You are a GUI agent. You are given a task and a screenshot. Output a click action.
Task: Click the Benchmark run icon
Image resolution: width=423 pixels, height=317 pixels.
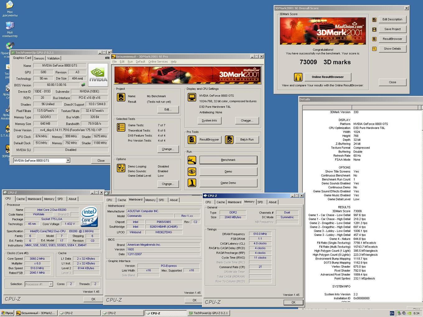tap(192, 160)
